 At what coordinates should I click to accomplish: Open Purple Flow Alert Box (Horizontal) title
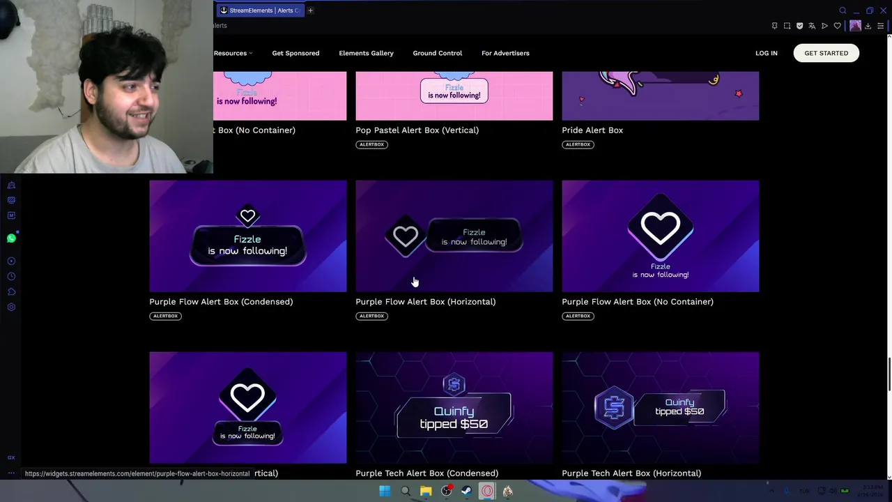click(425, 302)
